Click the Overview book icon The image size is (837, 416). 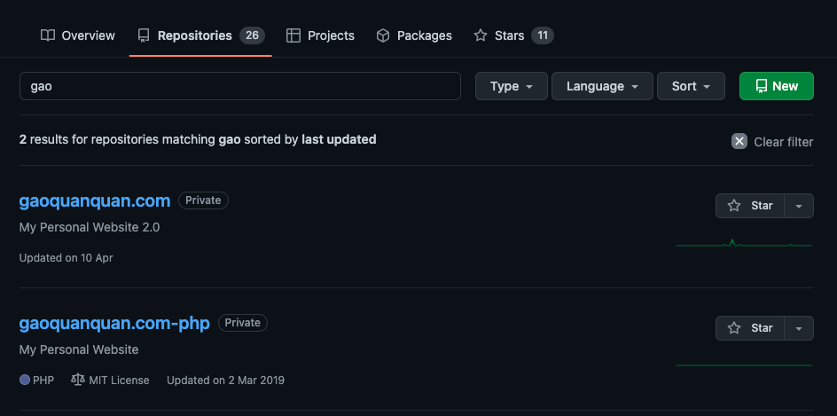point(48,35)
